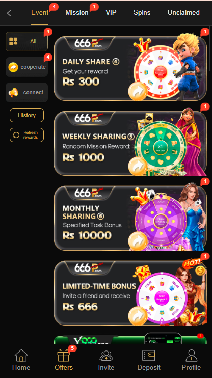Open the Unclaimed tab
212x378 pixels.
click(x=183, y=13)
